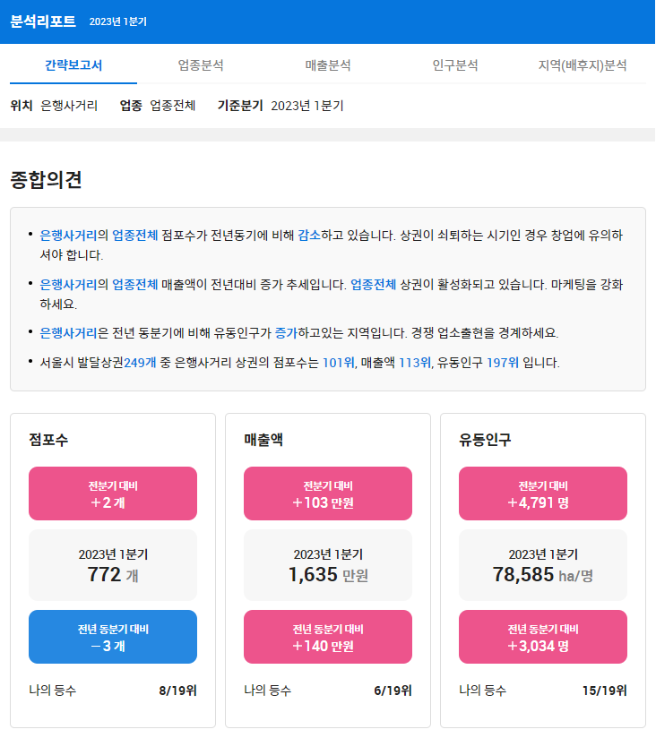Click the 113위 sales ranking link
Image resolution: width=656 pixels, height=738 pixels.
pyautogui.click(x=414, y=363)
